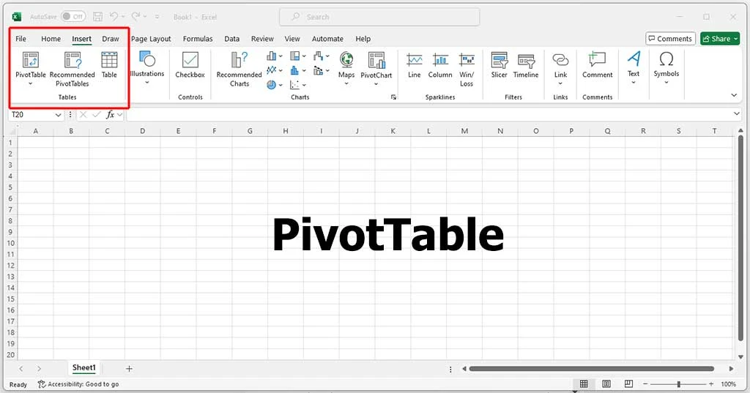This screenshot has height=393, width=750.
Task: Insert a Win/Loss sparkline
Action: tap(467, 70)
